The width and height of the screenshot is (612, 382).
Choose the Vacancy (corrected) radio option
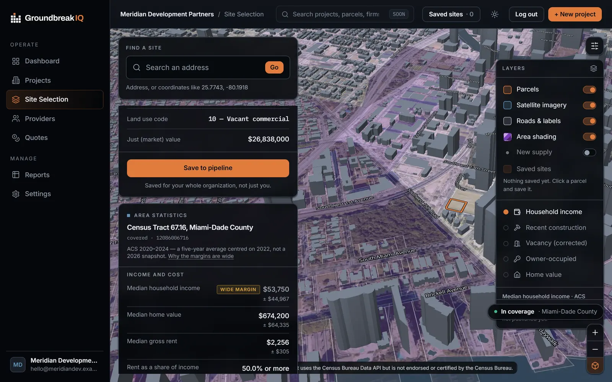506,243
